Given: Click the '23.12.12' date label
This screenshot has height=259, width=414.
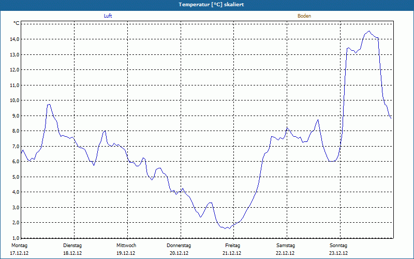Looking at the screenshot, I should [338, 253].
